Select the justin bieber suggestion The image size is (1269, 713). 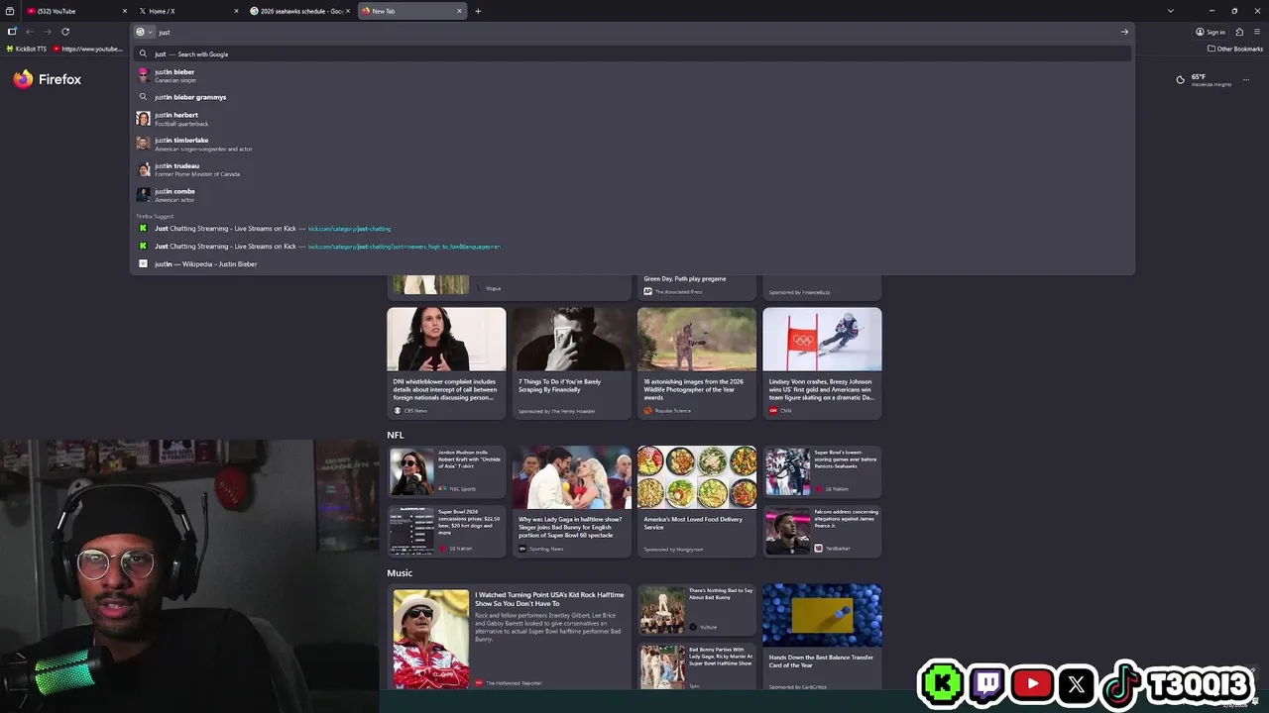coord(633,75)
